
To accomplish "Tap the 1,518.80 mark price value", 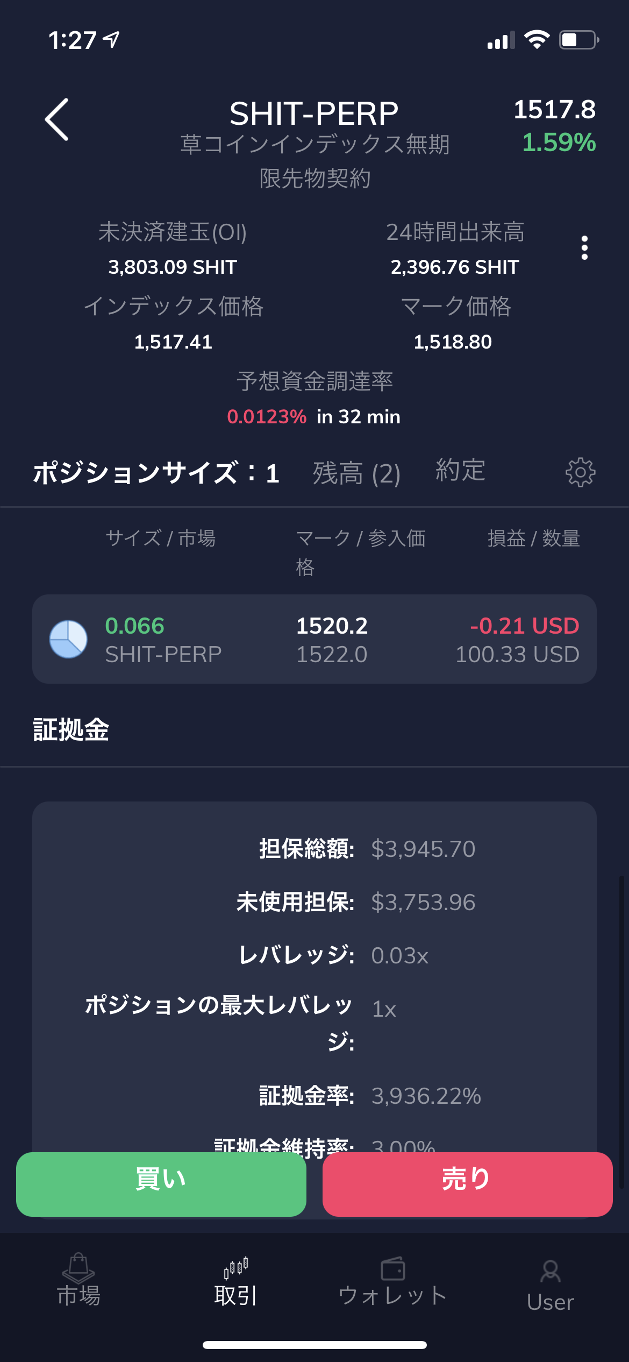I will 453,342.
